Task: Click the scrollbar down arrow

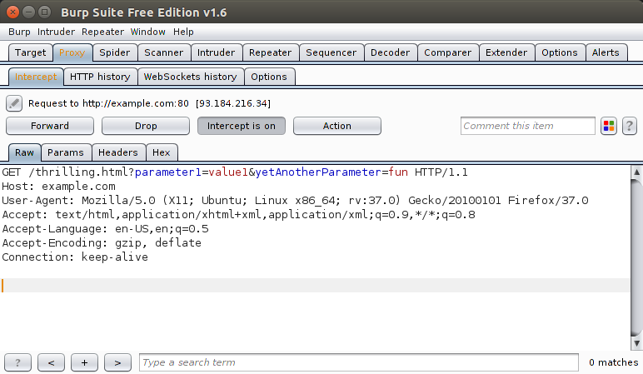Action: [x=636, y=344]
